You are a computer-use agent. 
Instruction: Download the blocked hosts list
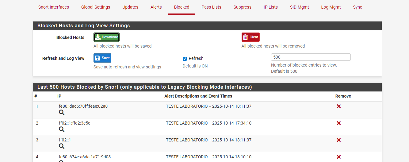(x=106, y=37)
